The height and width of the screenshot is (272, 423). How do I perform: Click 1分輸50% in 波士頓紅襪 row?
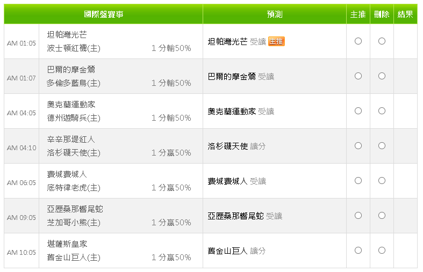pos(171,48)
